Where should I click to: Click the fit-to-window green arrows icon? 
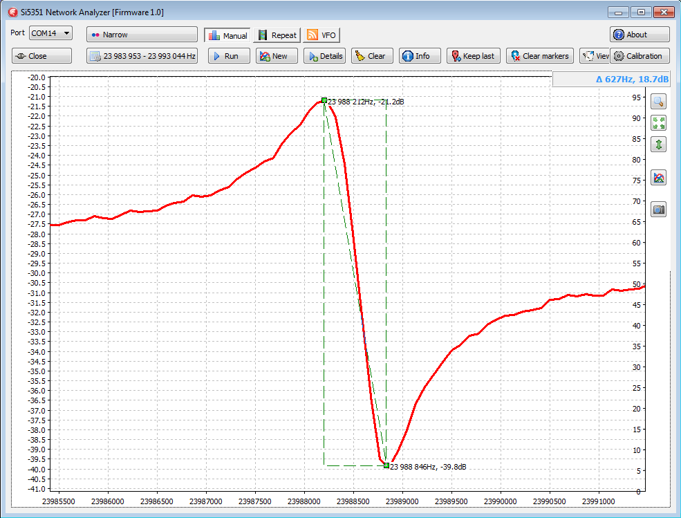click(658, 123)
